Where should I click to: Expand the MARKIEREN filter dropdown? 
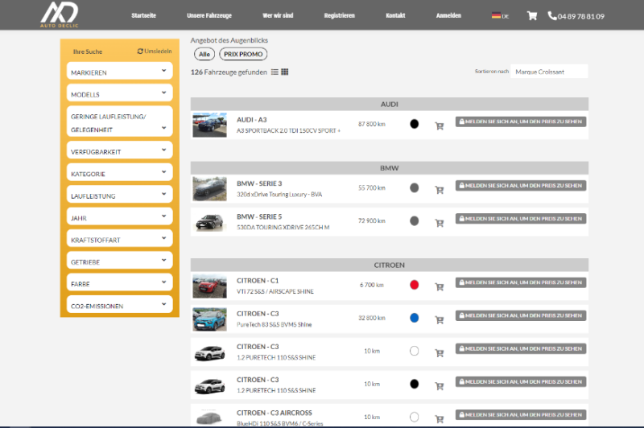[x=119, y=72]
